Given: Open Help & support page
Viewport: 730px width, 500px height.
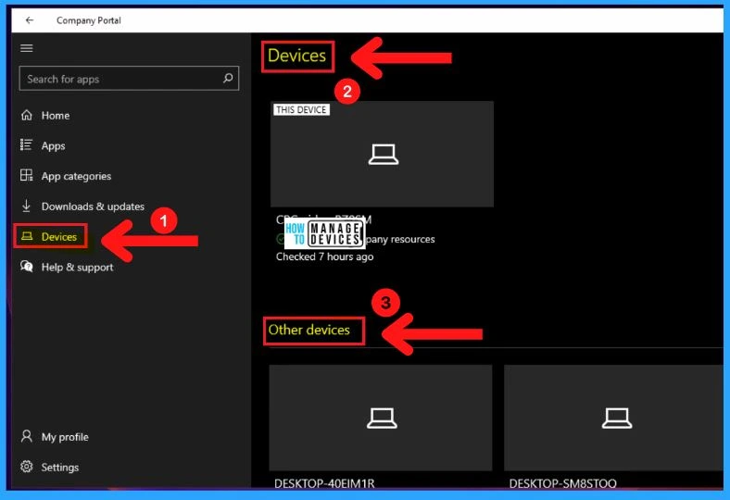Looking at the screenshot, I should 77,267.
